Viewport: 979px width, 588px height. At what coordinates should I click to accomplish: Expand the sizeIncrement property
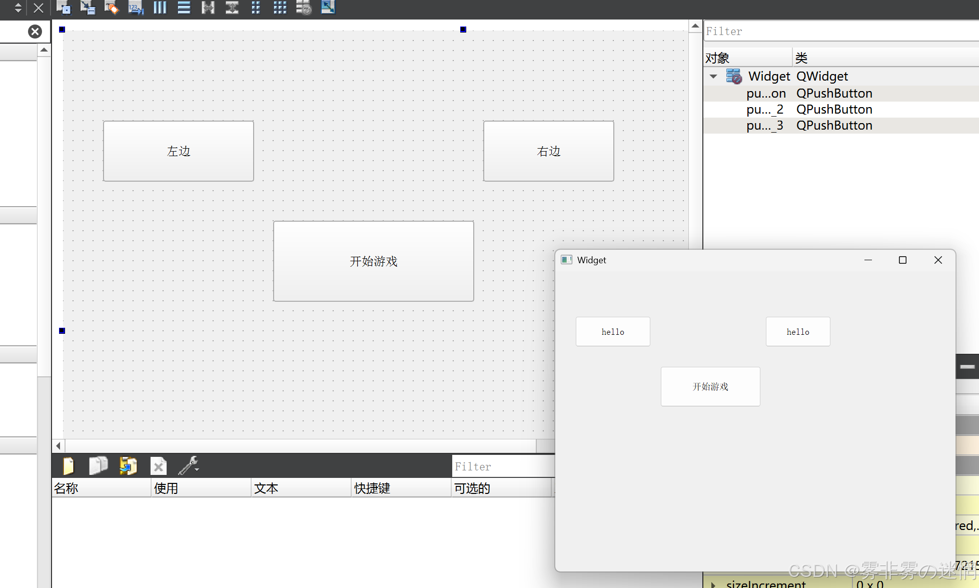tap(713, 584)
